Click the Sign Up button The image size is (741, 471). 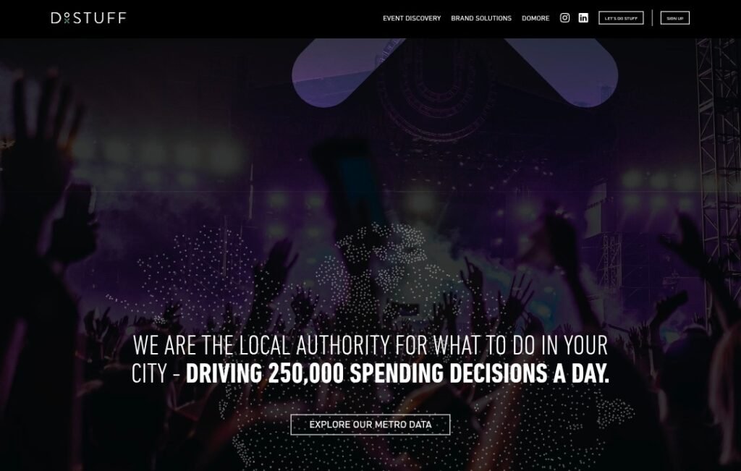click(675, 18)
